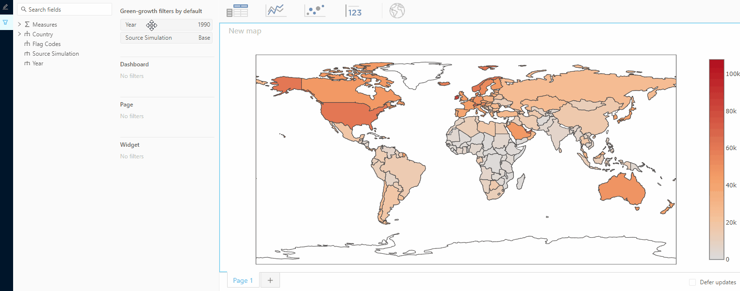This screenshot has height=291, width=740.
Task: Select the Year field in the tree
Action: [37, 63]
